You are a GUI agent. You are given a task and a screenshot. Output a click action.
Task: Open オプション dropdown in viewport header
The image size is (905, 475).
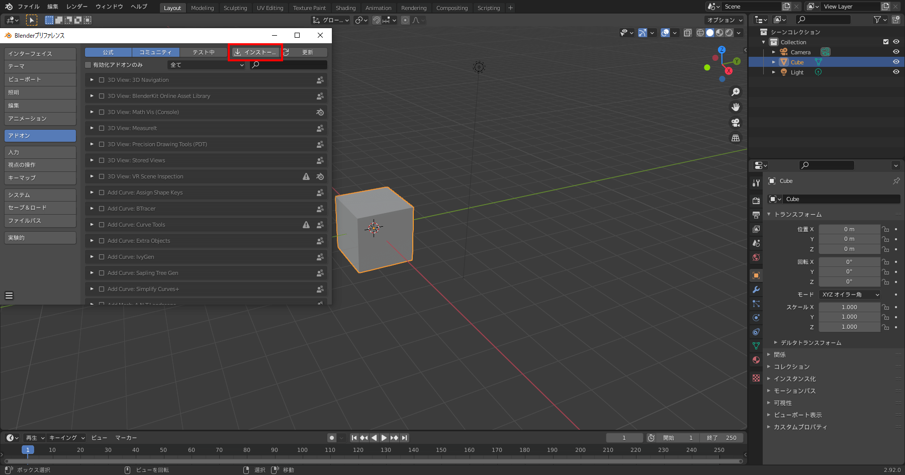coord(725,20)
